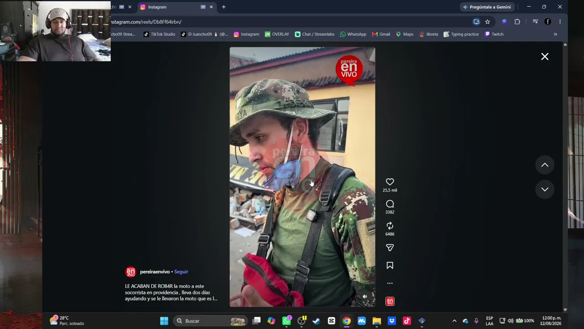584x329 pixels.
Task: Click the Pregúntale a Gemini button
Action: coord(487,7)
